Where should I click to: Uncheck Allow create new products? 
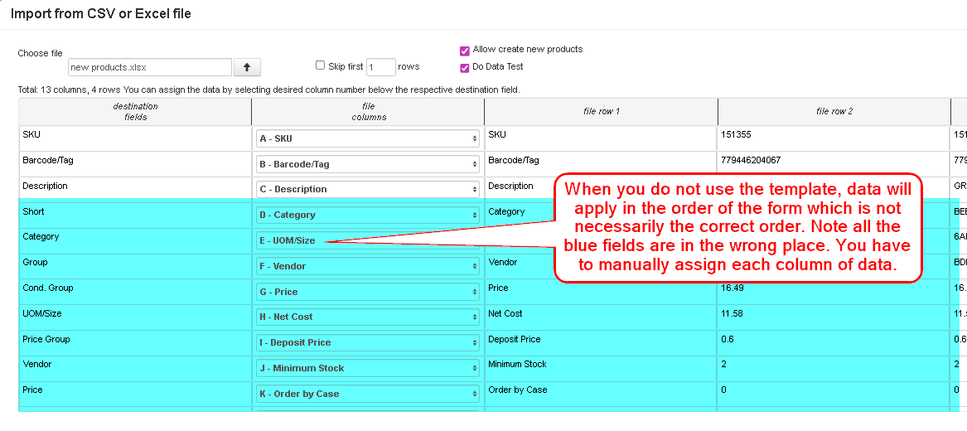pyautogui.click(x=465, y=50)
